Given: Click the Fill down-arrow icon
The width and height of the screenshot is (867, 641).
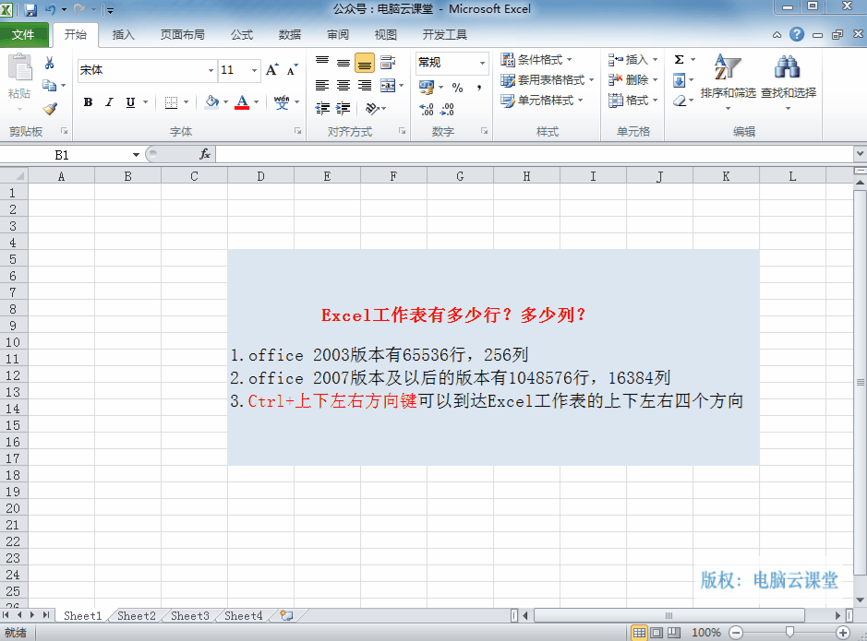Looking at the screenshot, I should (x=680, y=80).
